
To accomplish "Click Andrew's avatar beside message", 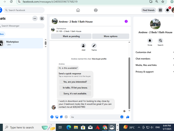I will click(54, 107).
